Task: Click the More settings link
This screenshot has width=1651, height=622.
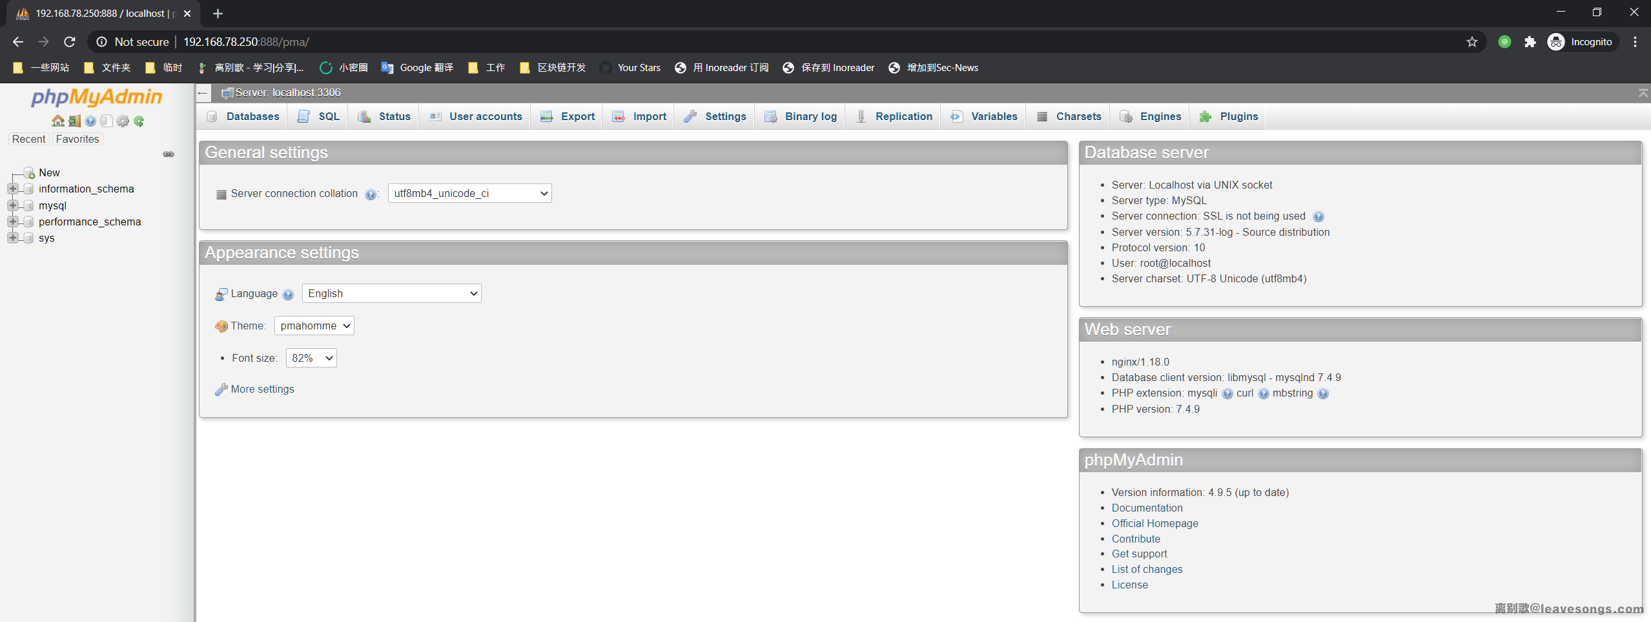Action: tap(262, 389)
